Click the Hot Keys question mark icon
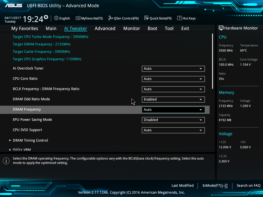 (x=179, y=18)
